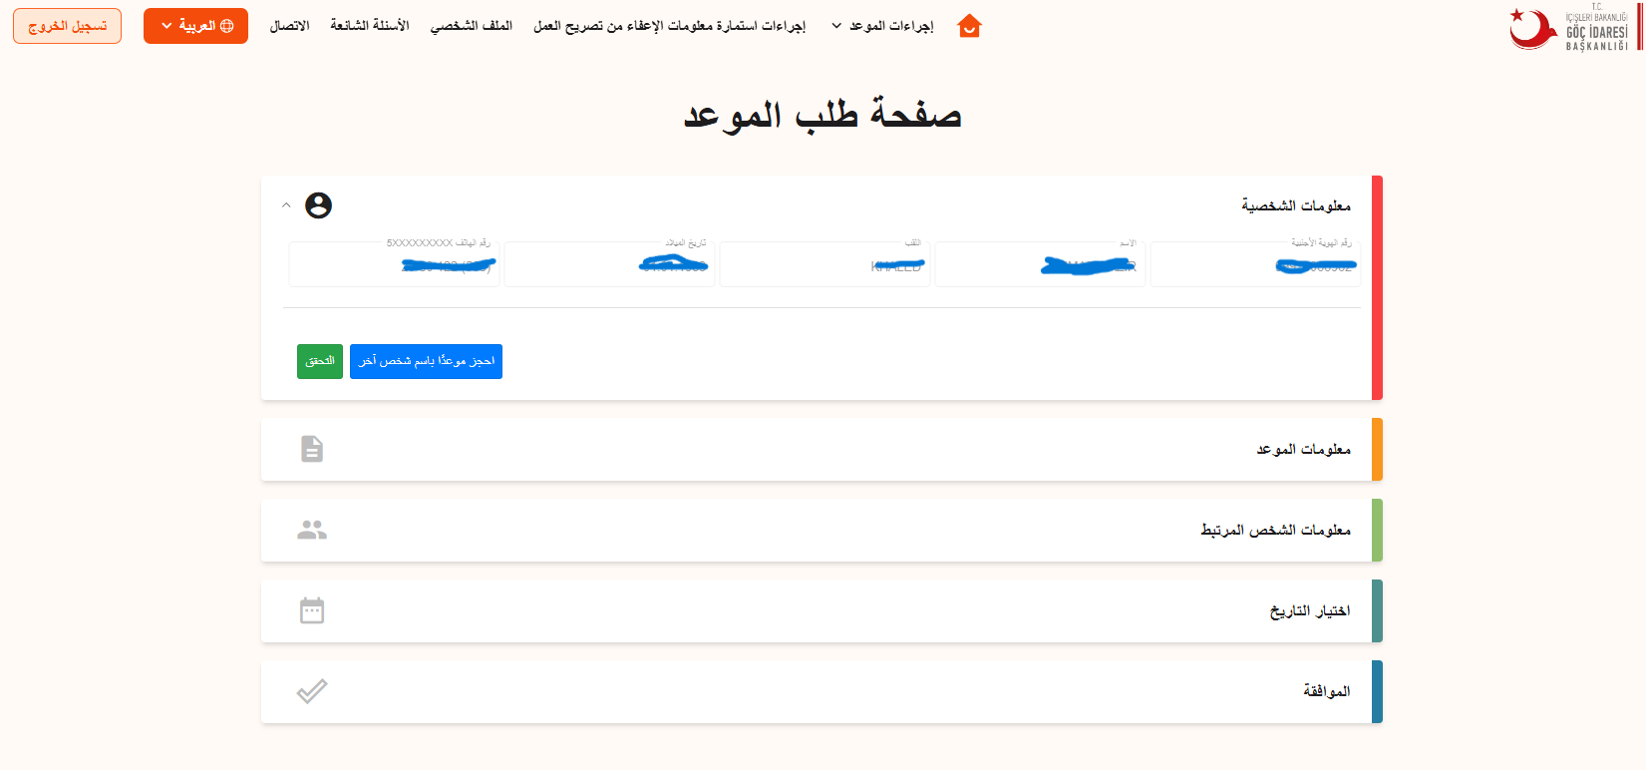Click the calendar icon in اختيار التاريخ
Viewport: 1646px width, 770px height.
click(x=312, y=610)
